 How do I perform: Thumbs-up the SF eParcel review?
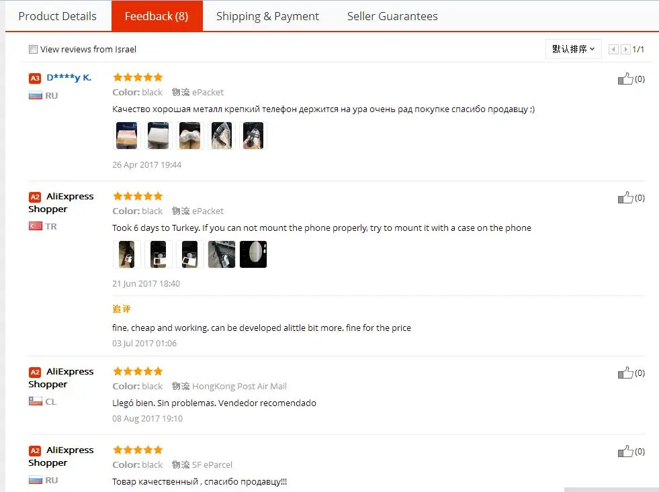tap(625, 451)
